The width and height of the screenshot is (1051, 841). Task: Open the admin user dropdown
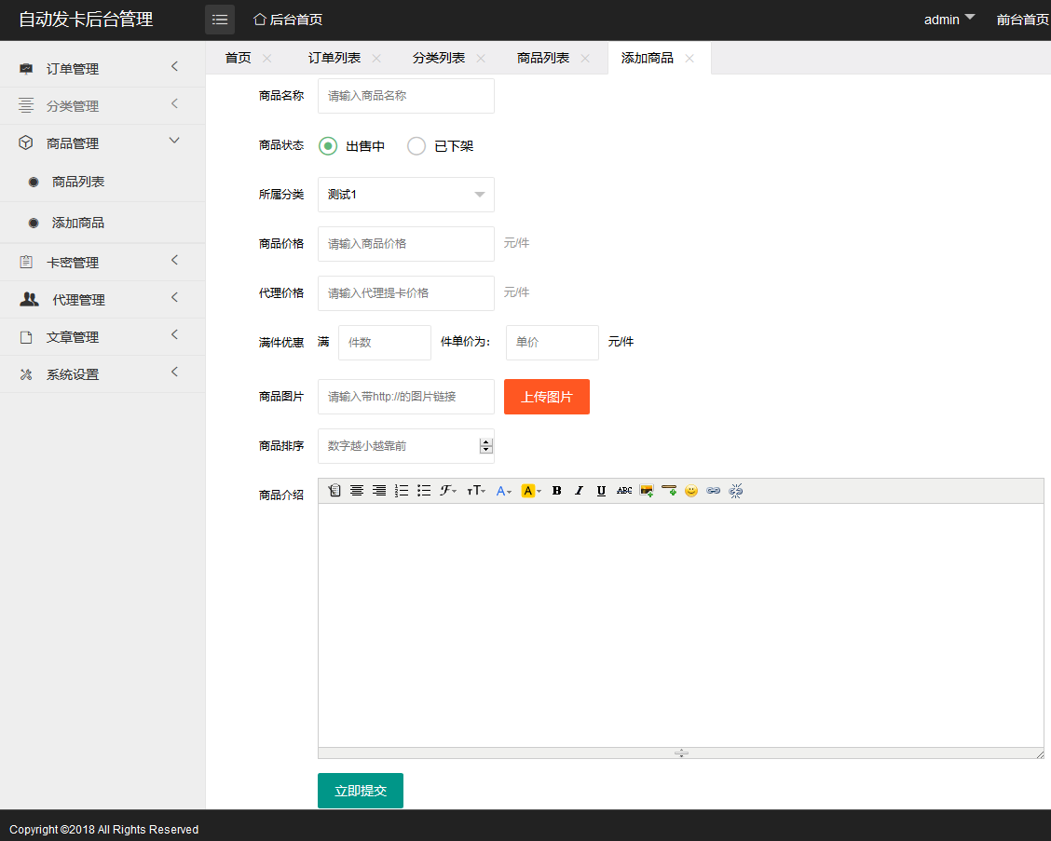[x=949, y=20]
